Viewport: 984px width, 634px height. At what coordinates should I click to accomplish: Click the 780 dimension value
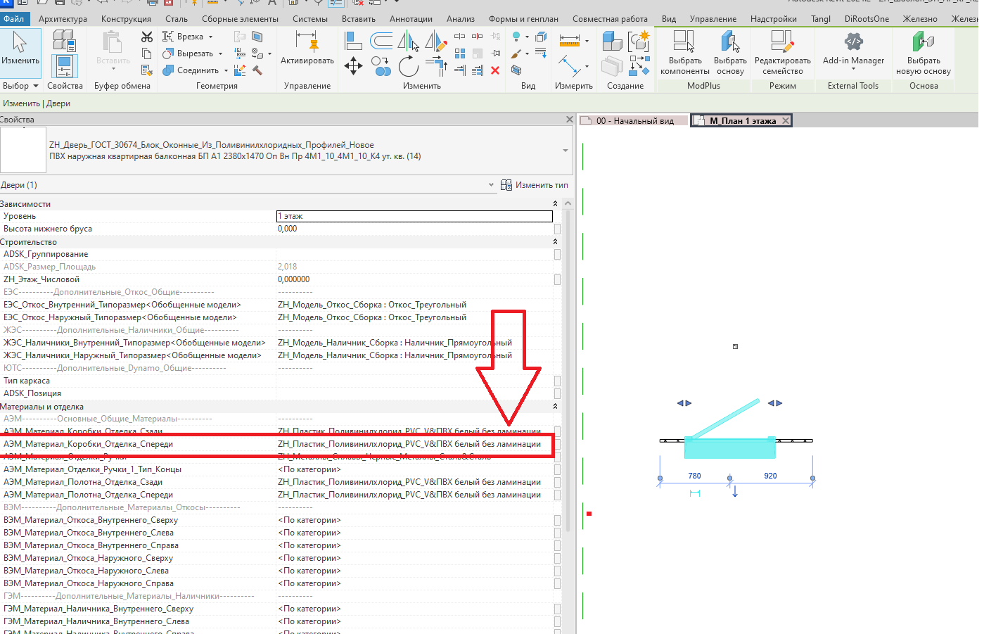pos(694,476)
